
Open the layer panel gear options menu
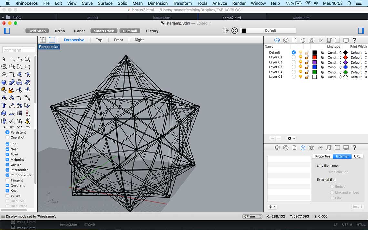click(x=291, y=138)
